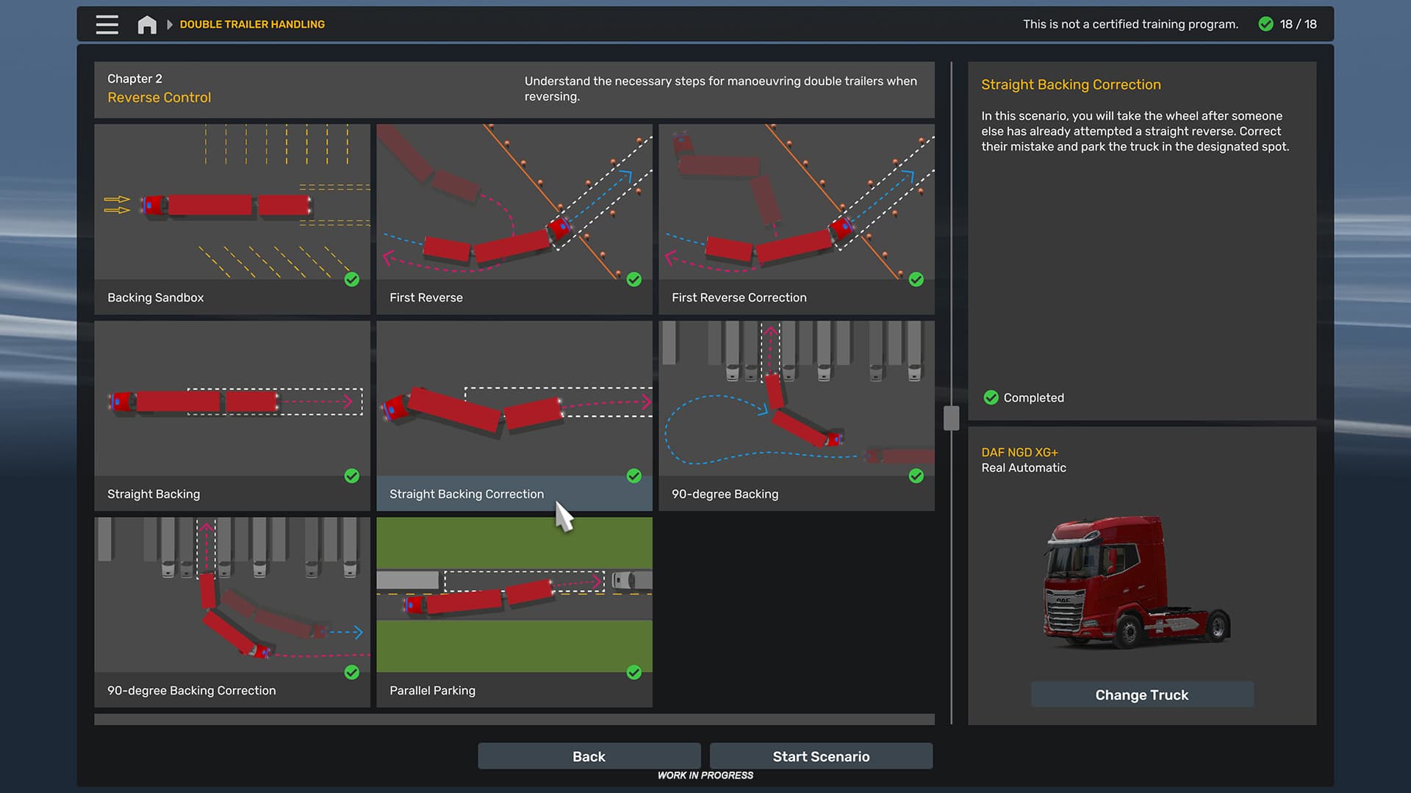Click the completion badge beside 18 / 18

pos(1265,24)
